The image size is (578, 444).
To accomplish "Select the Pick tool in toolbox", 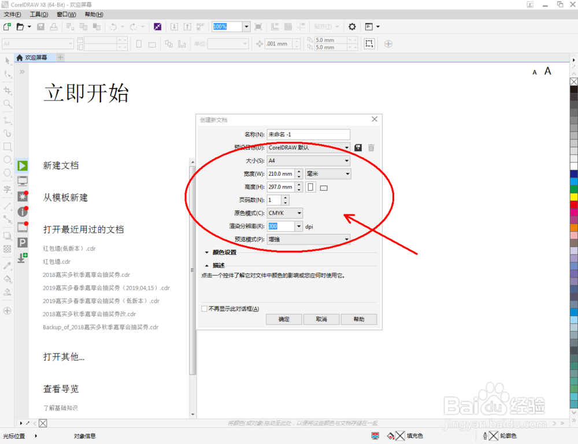I will [x=8, y=61].
